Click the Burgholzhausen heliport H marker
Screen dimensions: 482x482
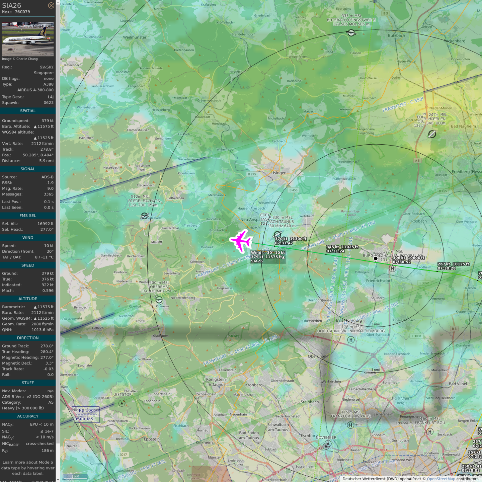(393, 268)
